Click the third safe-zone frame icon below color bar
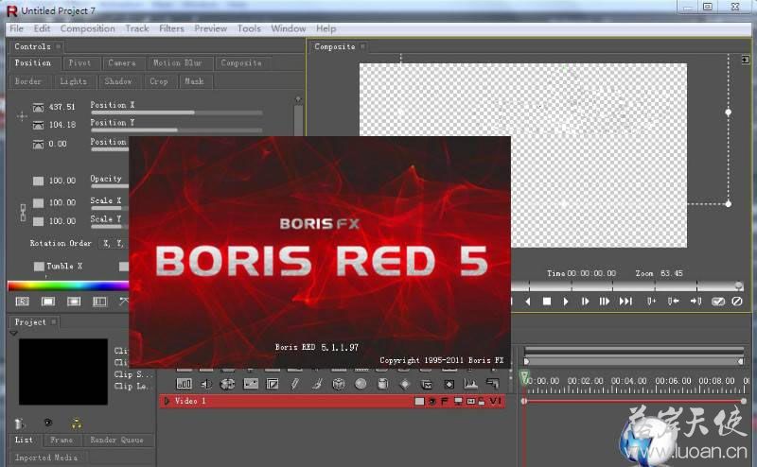Image resolution: width=757 pixels, height=467 pixels. [x=74, y=302]
